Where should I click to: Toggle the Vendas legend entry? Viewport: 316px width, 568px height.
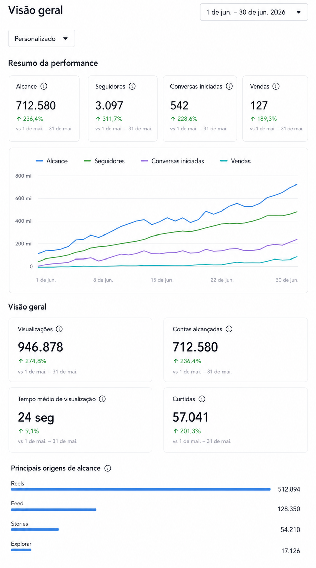(235, 161)
